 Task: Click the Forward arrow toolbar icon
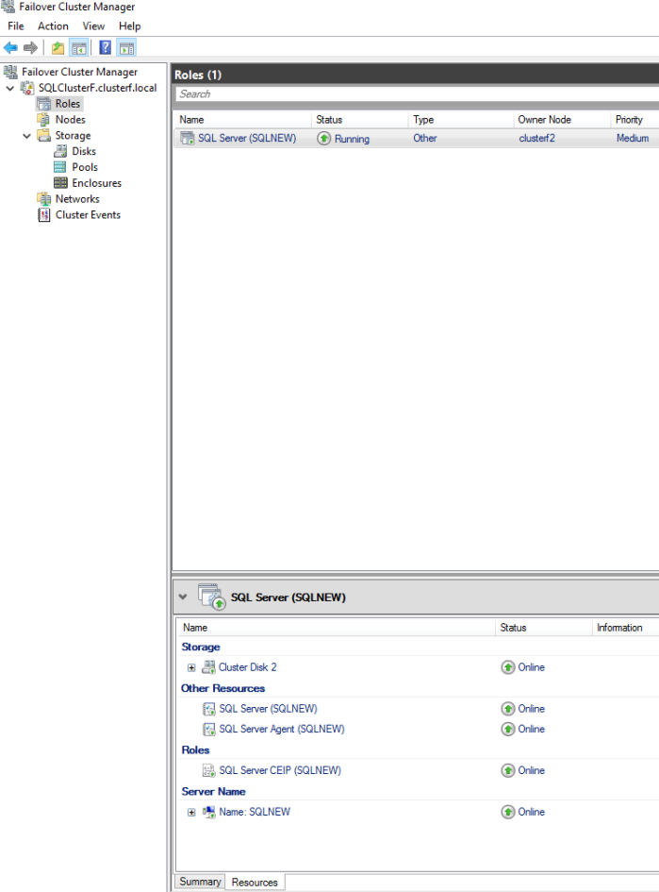pos(31,48)
